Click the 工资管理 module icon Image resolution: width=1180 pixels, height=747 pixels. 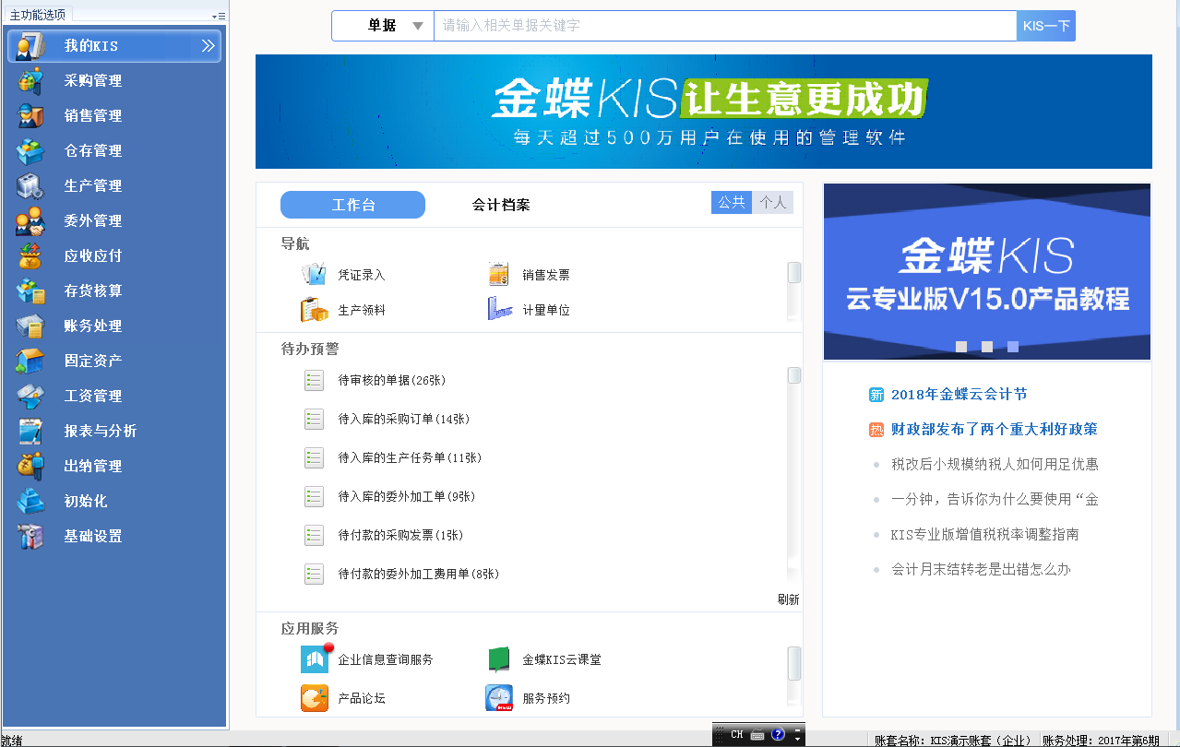coord(30,396)
